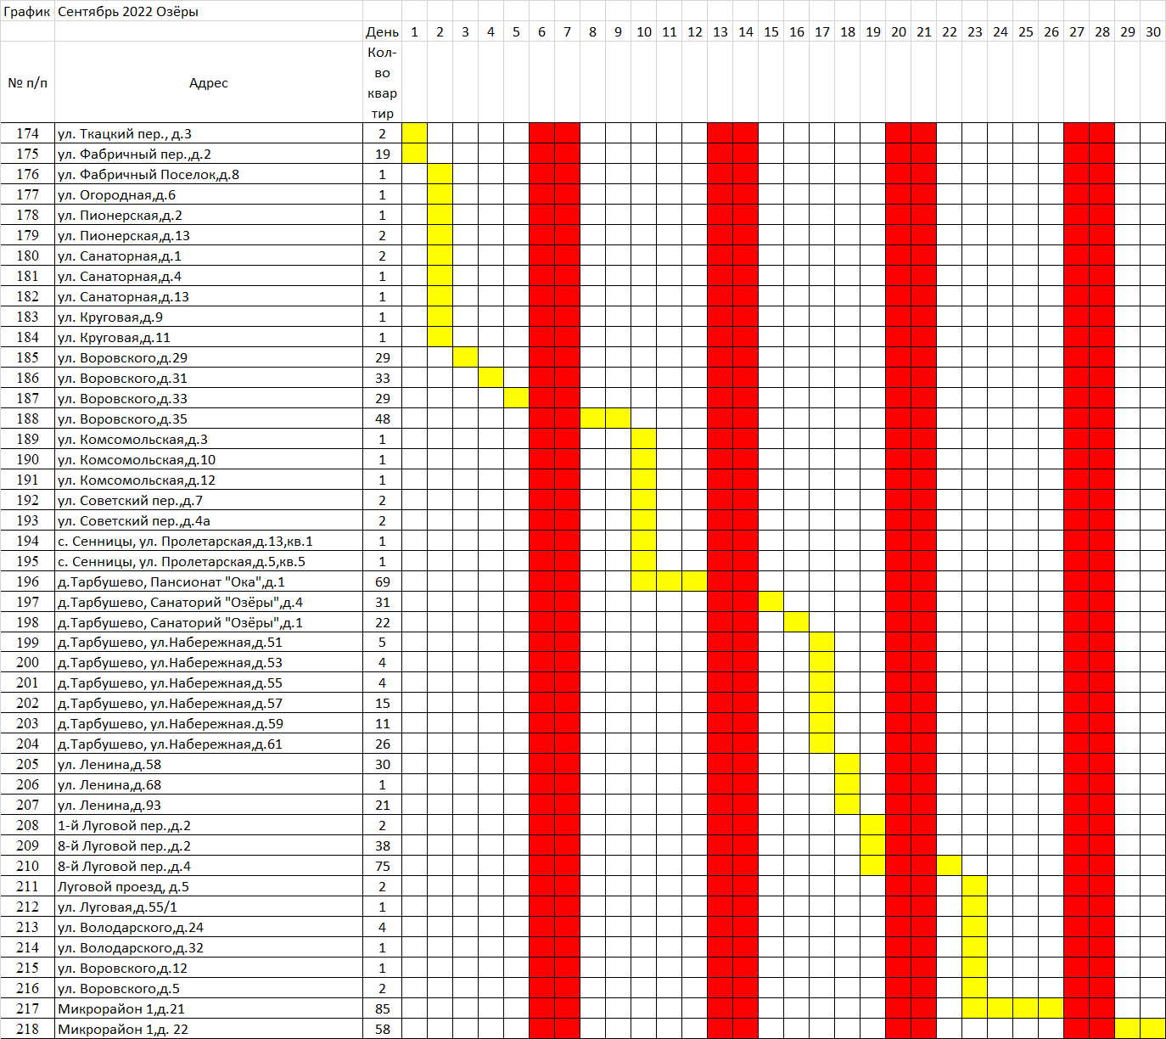1166x1039 pixels.
Task: Click yellow day 1 cell for Ткацкий пер., д.3
Action: click(414, 133)
